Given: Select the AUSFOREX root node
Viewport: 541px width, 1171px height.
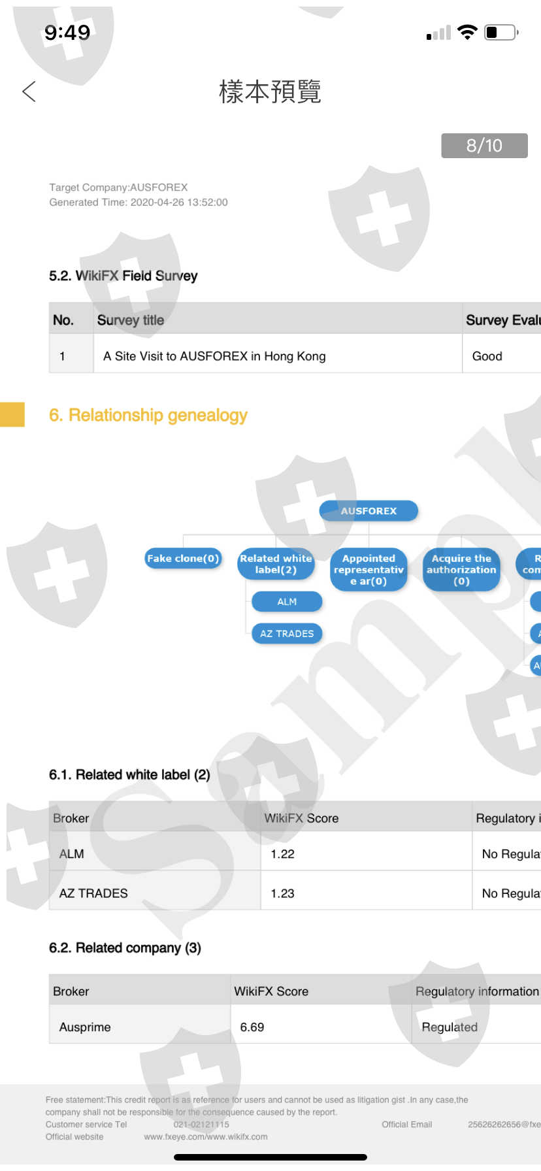Looking at the screenshot, I should [369, 511].
